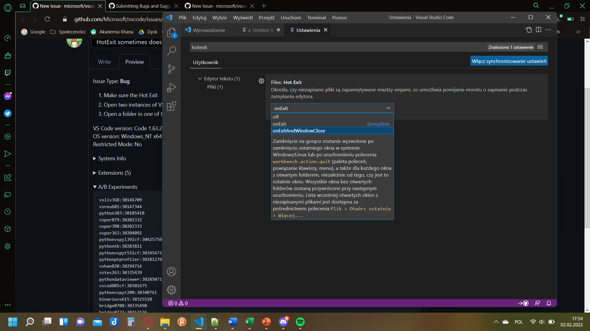The width and height of the screenshot is (590, 331).
Task: Launch Spotify from the taskbar
Action: [300, 322]
